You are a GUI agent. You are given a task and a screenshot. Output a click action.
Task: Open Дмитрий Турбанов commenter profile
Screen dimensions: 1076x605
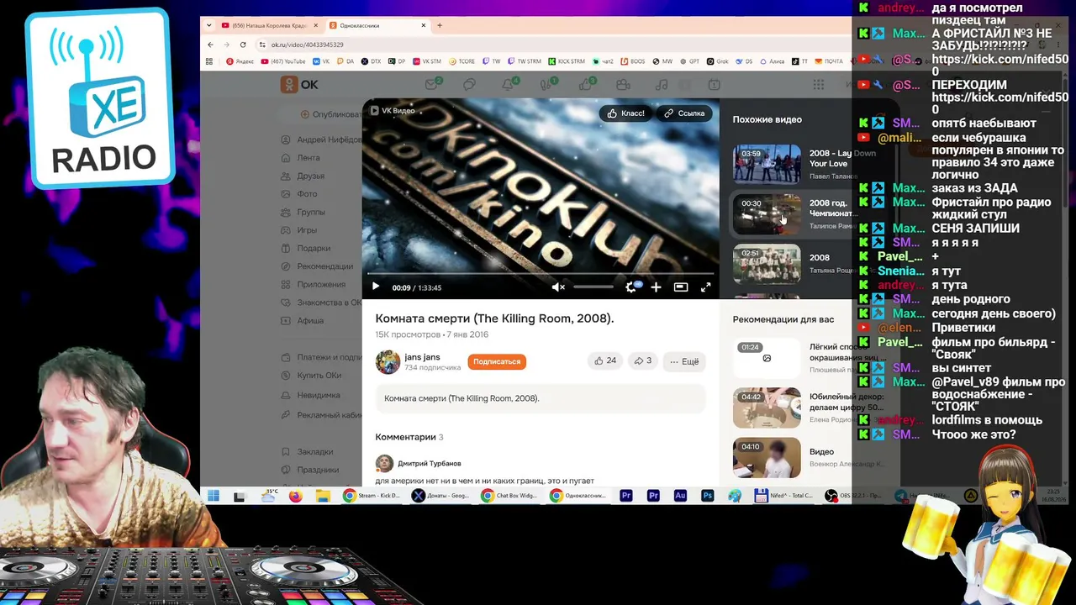click(x=430, y=463)
